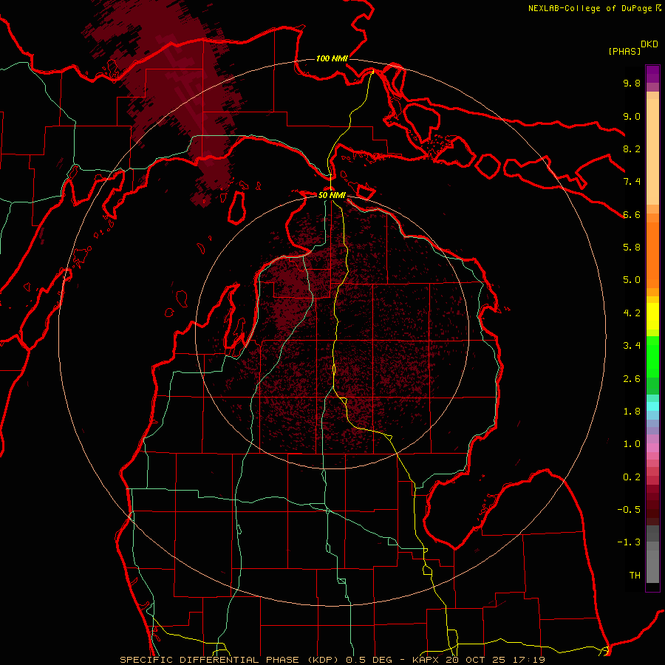Pick the pink color band on scale
The height and width of the screenshot is (665, 665).
tap(652, 448)
